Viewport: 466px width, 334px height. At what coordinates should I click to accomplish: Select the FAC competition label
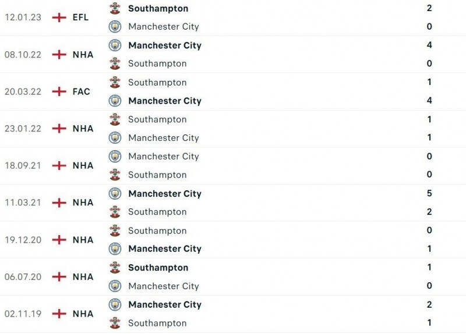click(82, 91)
